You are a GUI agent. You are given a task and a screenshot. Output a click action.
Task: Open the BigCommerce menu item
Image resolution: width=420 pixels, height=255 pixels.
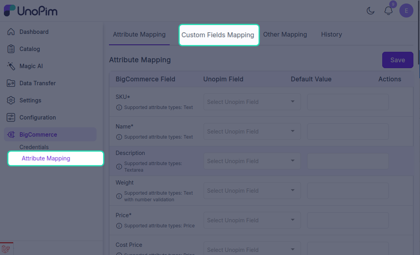[x=50, y=134]
